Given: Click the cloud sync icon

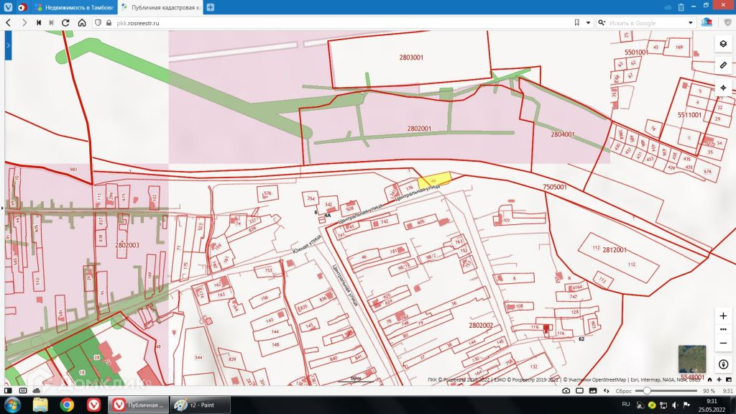Looking at the screenshot, I should point(668,7).
